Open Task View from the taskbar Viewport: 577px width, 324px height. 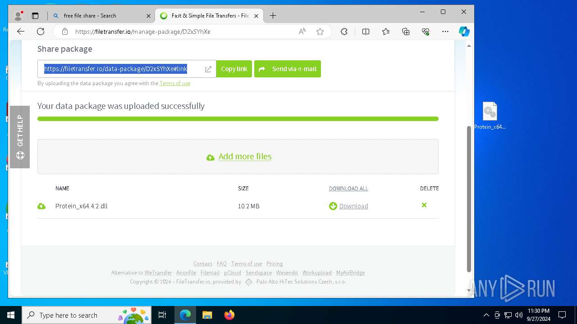tap(163, 315)
